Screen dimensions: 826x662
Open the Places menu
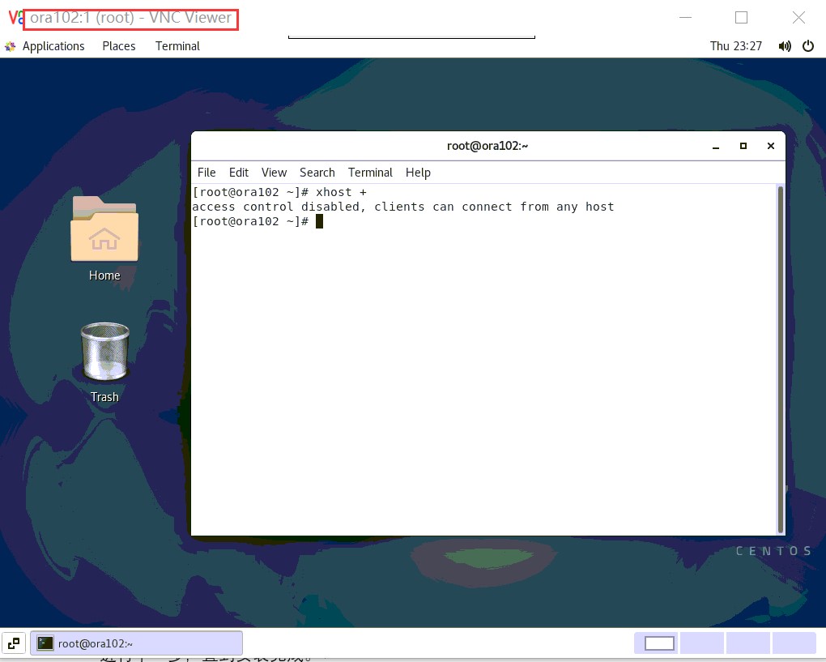pos(118,46)
